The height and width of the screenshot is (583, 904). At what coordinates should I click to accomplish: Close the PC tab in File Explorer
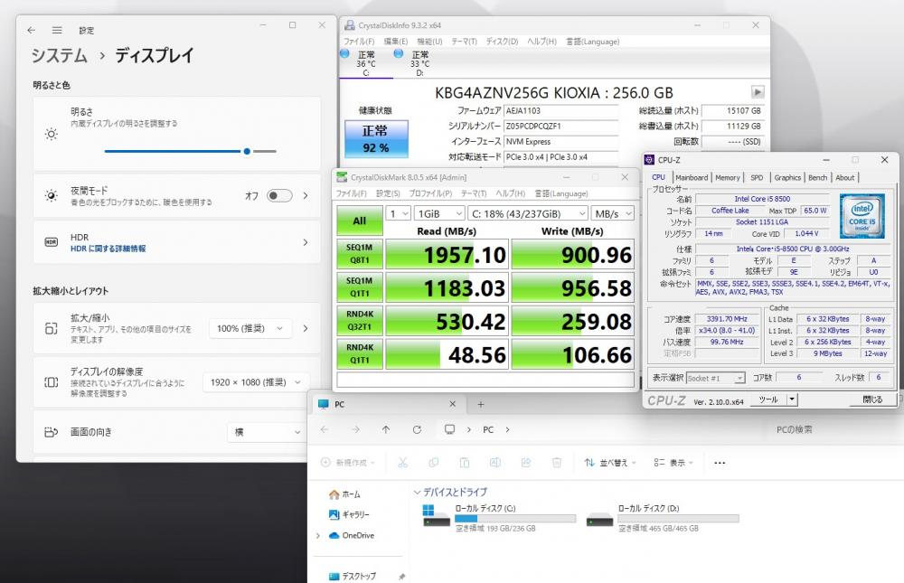pos(453,404)
